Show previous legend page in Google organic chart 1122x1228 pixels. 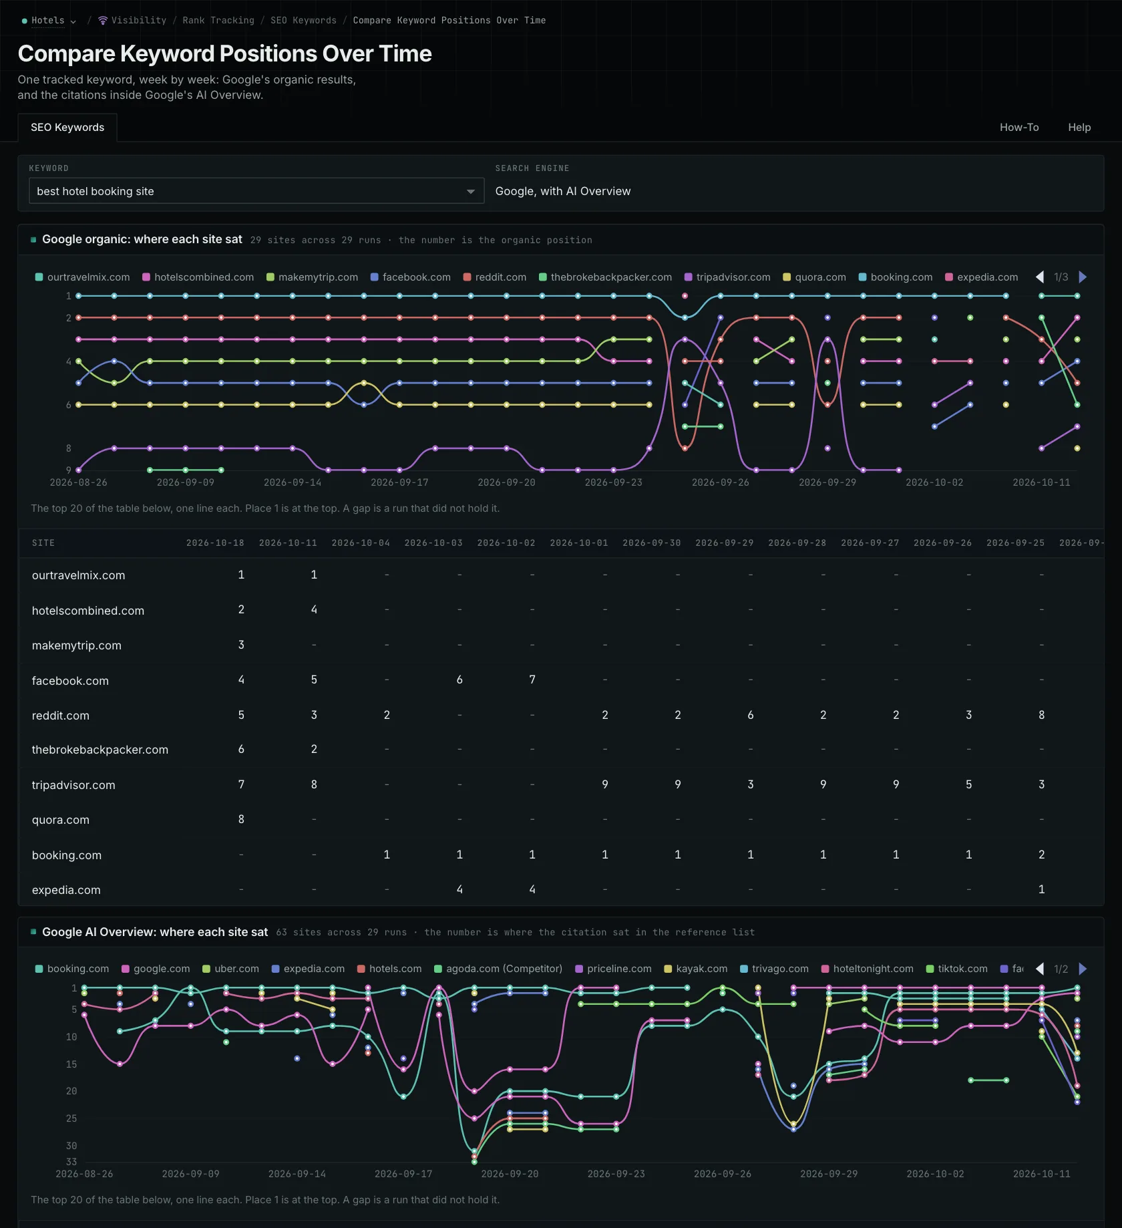point(1040,277)
